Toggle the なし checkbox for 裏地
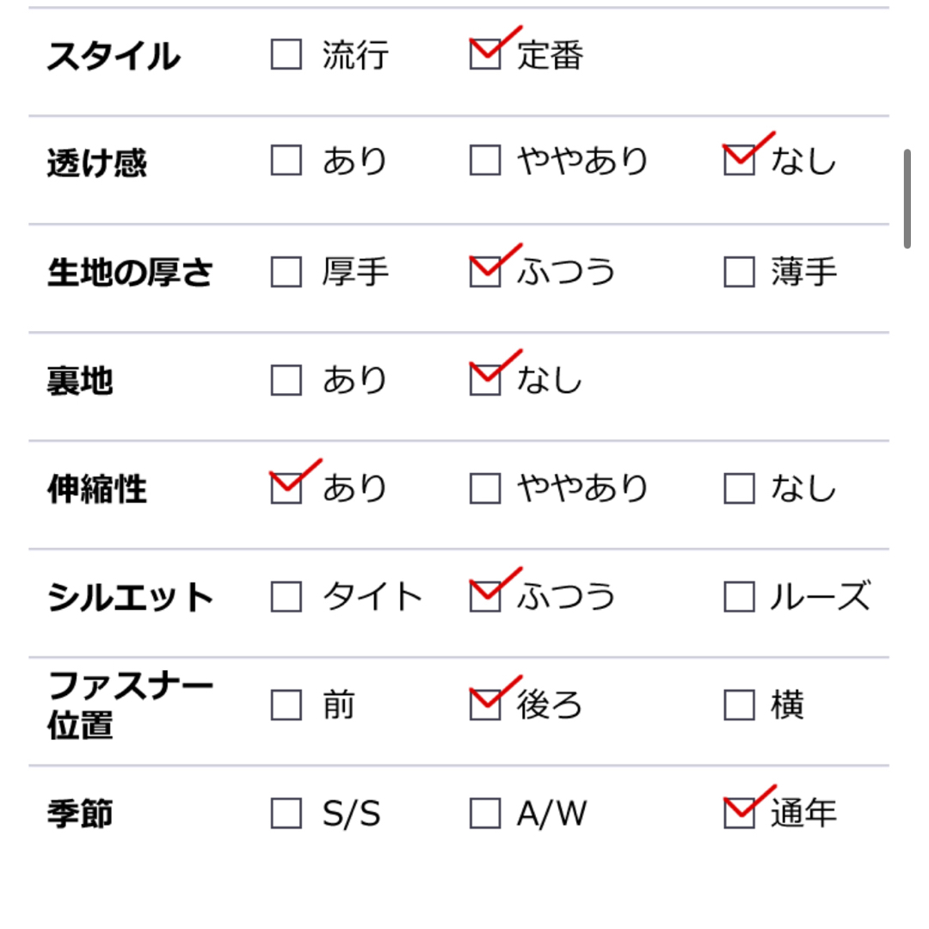The width and height of the screenshot is (929, 929). click(485, 380)
